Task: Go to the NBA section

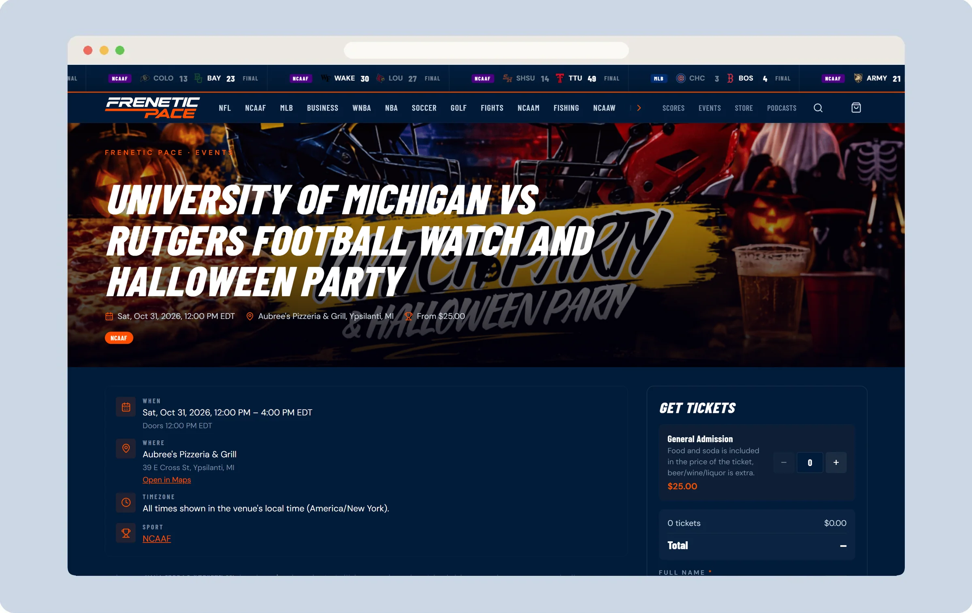Action: pyautogui.click(x=391, y=108)
